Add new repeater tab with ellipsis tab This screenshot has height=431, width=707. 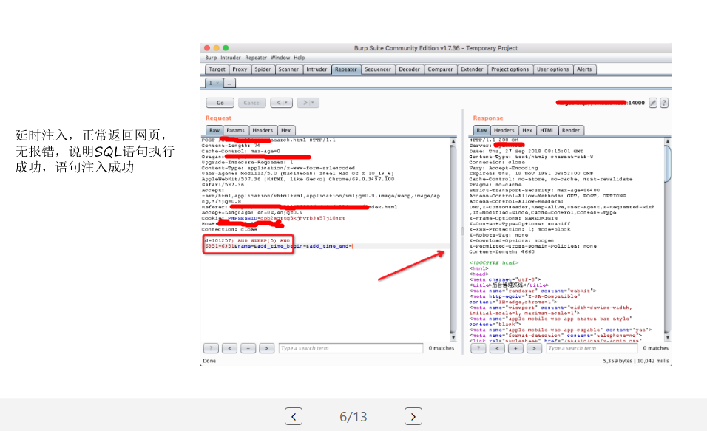coord(229,83)
